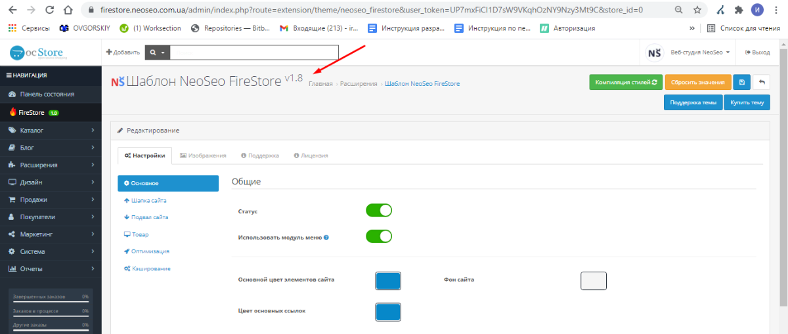Select the Основное settings section
The height and width of the screenshot is (334, 788).
(168, 183)
